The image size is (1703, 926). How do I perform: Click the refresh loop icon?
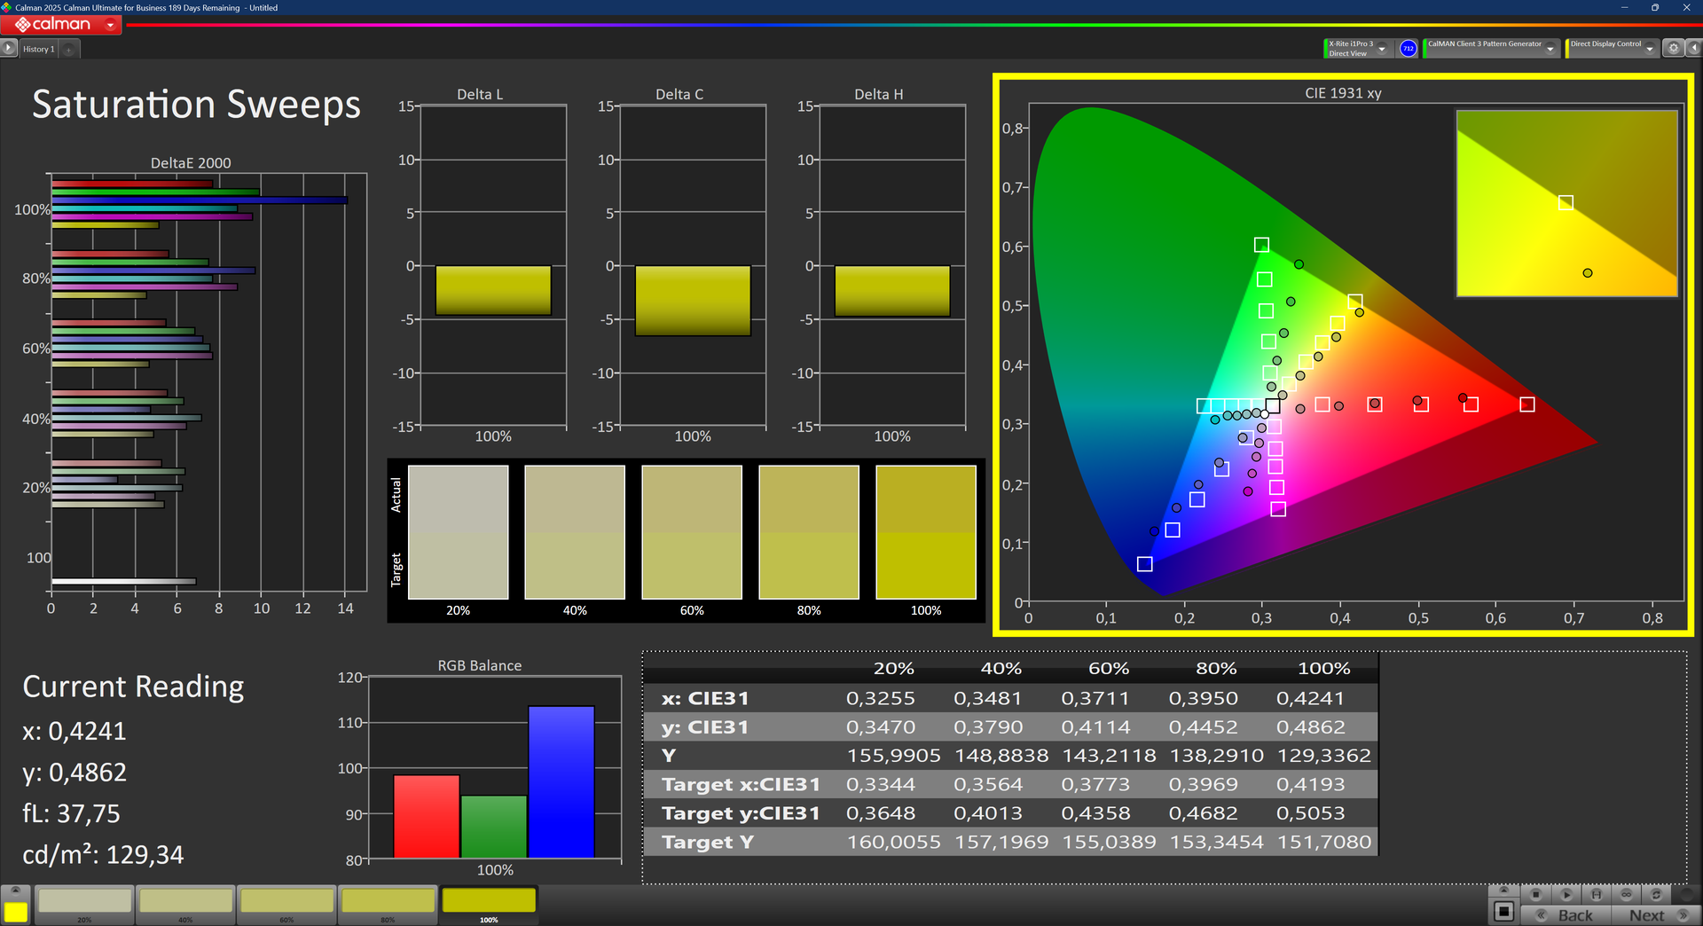pos(1656,894)
